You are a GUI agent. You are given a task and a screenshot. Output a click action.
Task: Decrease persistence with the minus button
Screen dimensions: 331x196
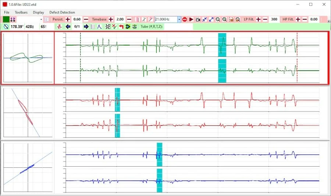86,19
